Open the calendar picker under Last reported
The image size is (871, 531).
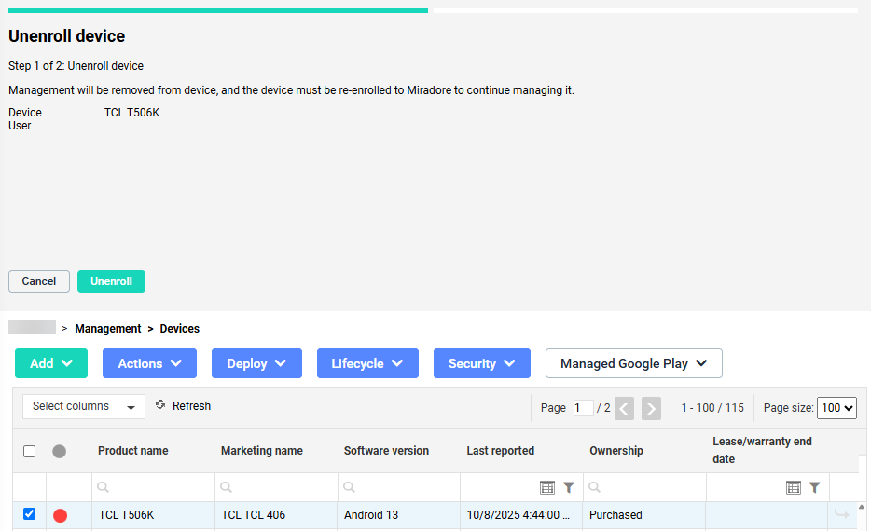[547, 487]
